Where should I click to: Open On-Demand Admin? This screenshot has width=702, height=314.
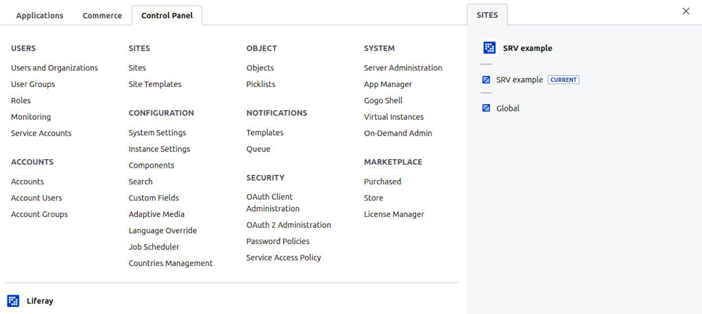pyautogui.click(x=398, y=133)
